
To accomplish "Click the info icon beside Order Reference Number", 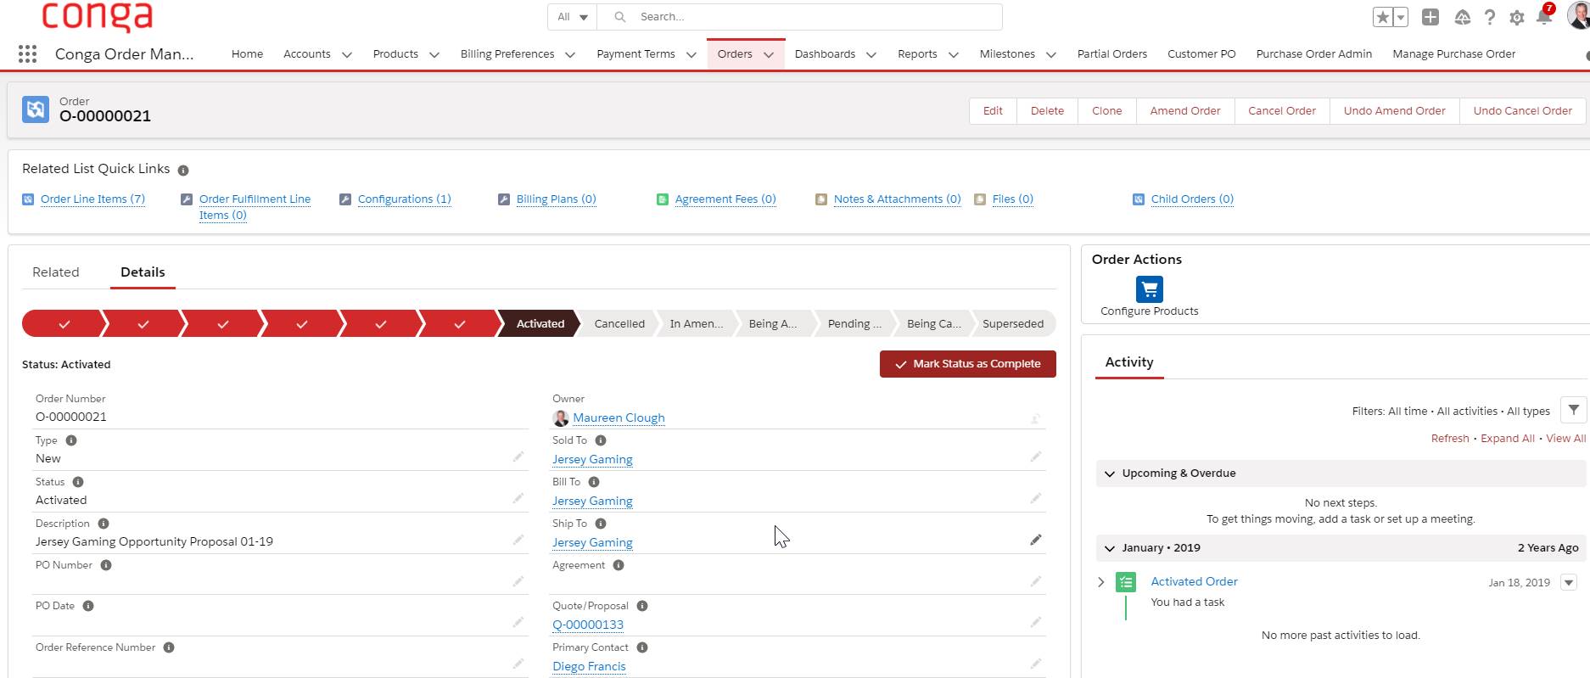I will point(169,647).
